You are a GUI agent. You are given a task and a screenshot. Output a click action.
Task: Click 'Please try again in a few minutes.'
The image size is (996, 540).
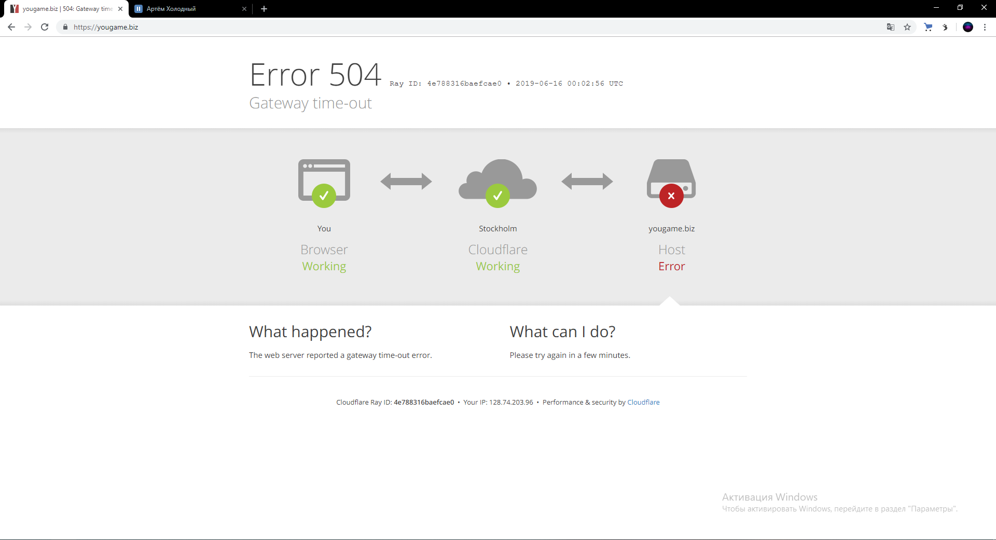[570, 355]
